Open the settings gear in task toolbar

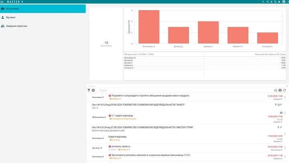93,91
